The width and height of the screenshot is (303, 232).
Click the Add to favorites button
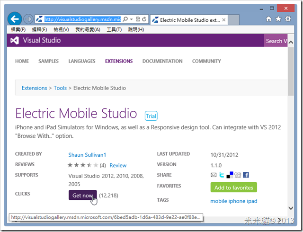(x=234, y=187)
